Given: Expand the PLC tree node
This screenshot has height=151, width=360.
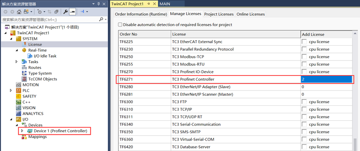Looking at the screenshot, I should click(11, 90).
